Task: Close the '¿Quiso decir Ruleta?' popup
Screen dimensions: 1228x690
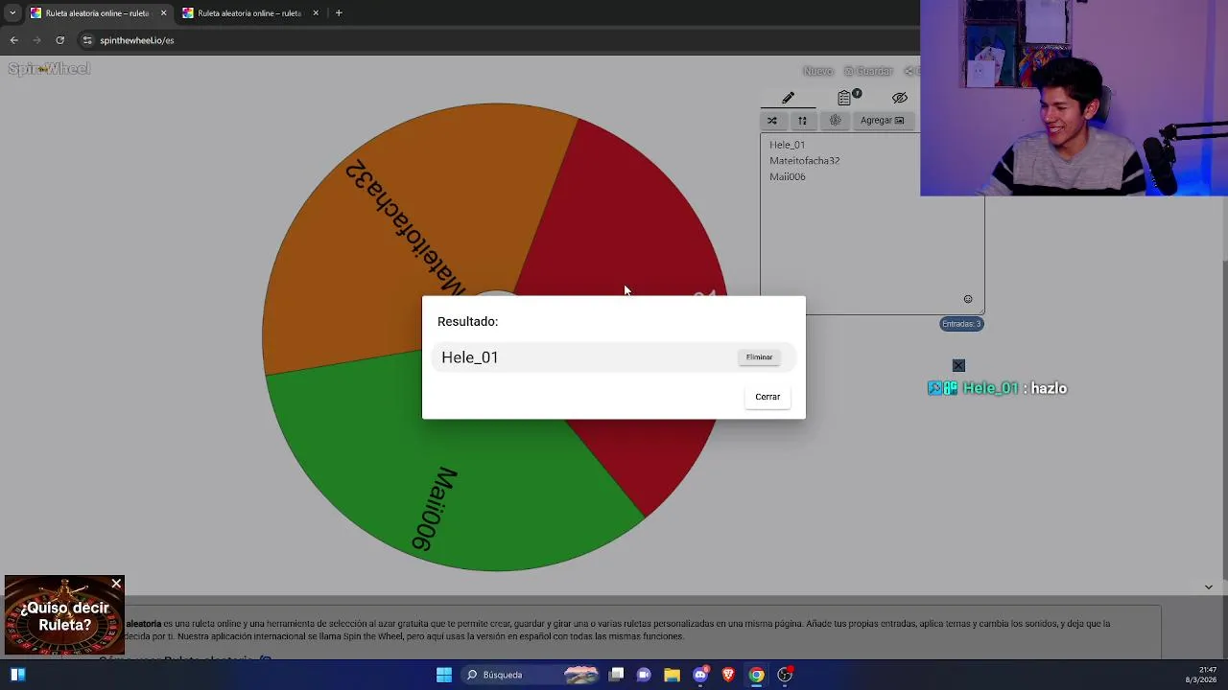Action: (116, 584)
